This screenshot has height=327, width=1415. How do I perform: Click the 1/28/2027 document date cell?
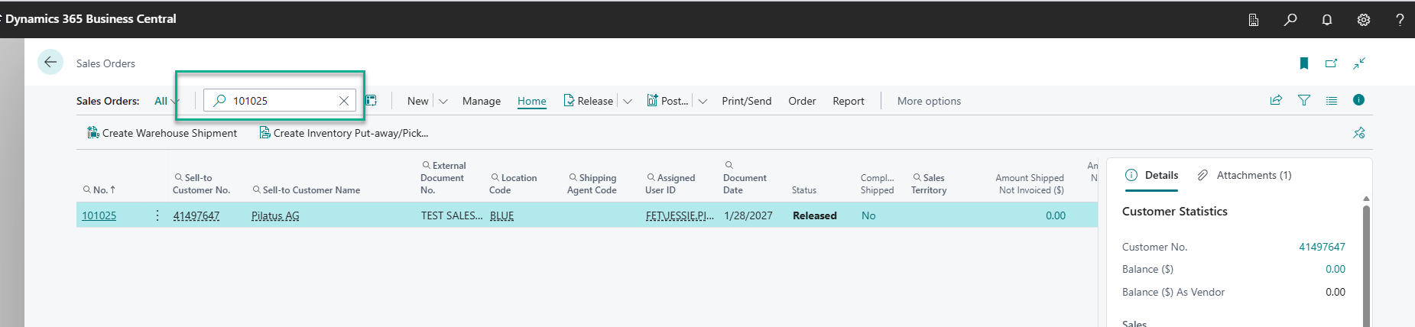748,215
